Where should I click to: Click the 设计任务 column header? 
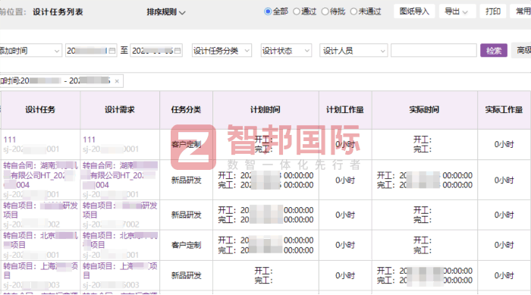pyautogui.click(x=40, y=110)
